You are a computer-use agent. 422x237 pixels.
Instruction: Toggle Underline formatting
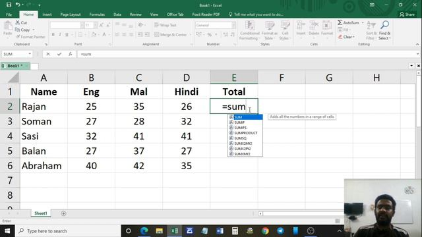(x=67, y=34)
